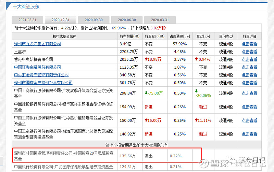Click the red 3.02万股 summary figure

coord(158,28)
